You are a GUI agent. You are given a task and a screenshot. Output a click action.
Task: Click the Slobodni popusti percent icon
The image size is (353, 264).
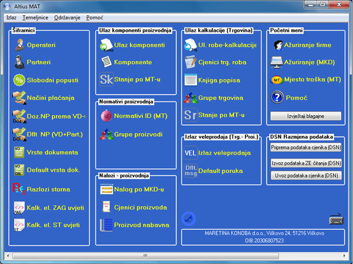19,80
